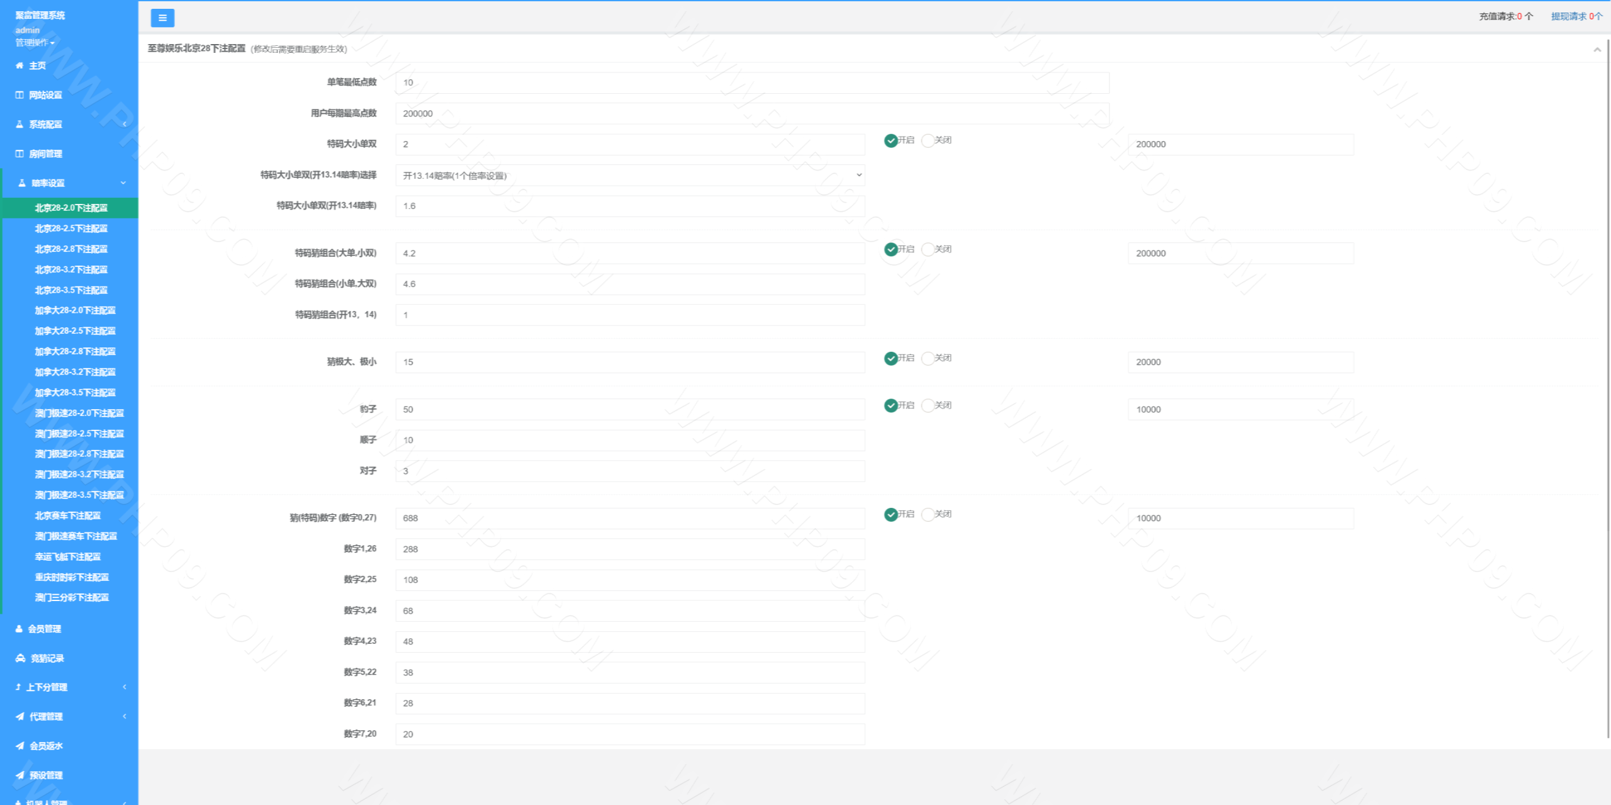Screen dimensions: 1611x805
Task: Open the 管理操作 admin dropdown link
Action: pos(35,43)
